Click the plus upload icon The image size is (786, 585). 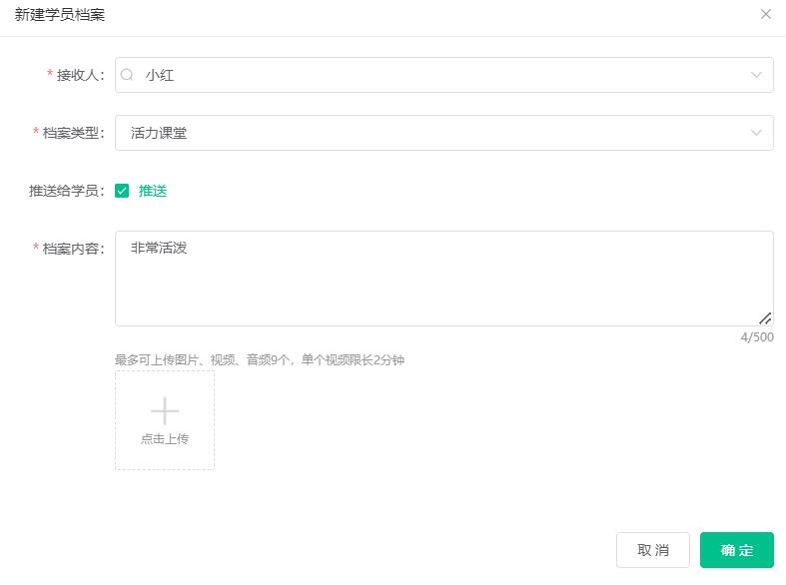pyautogui.click(x=165, y=410)
